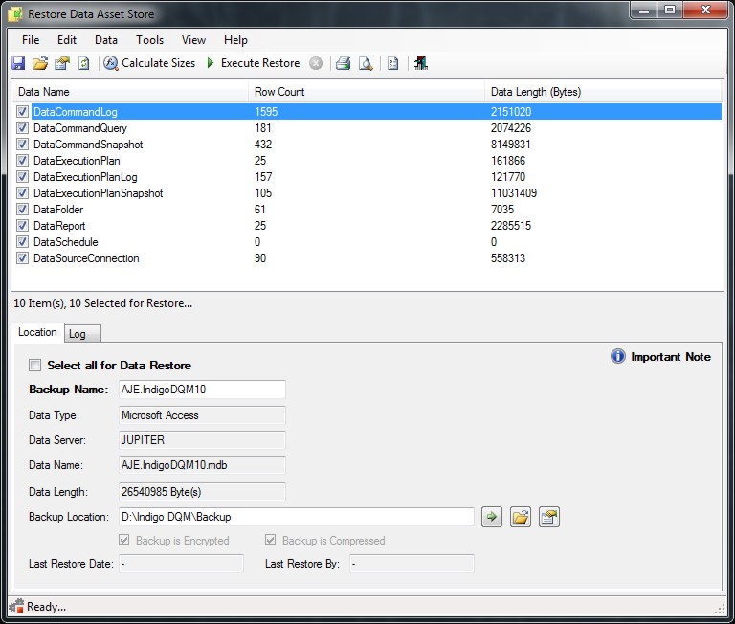Click Calculate Sizes button
The height and width of the screenshot is (624, 735).
(x=149, y=63)
